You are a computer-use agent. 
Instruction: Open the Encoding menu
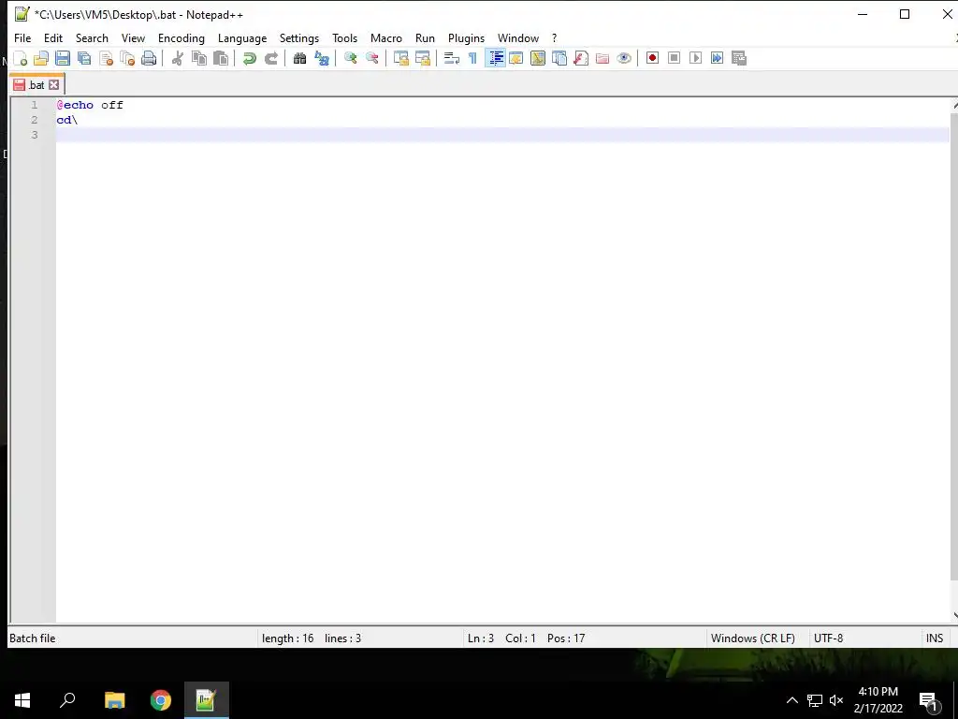[x=181, y=37]
